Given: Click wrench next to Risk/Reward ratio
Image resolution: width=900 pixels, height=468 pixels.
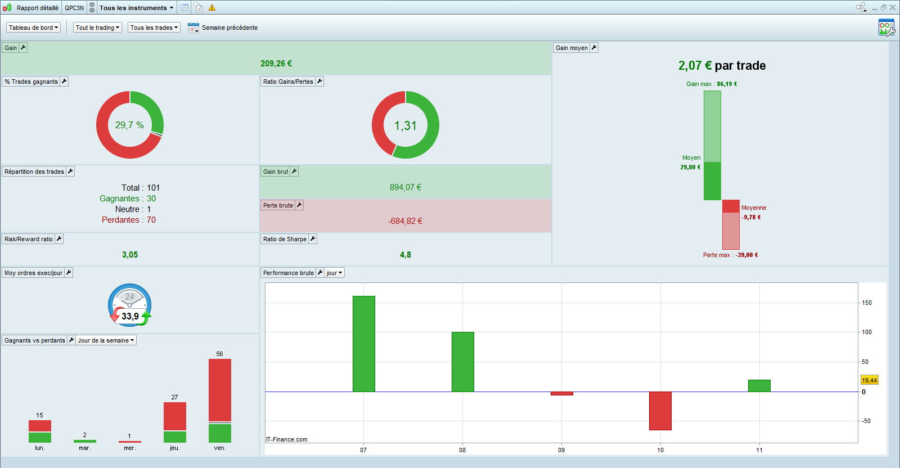Looking at the screenshot, I should (59, 239).
